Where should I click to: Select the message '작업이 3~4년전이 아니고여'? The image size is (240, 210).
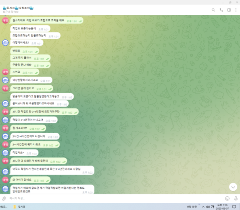click(34, 120)
